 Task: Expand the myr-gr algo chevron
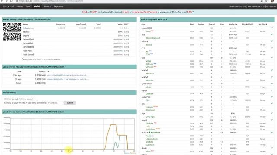272,90
